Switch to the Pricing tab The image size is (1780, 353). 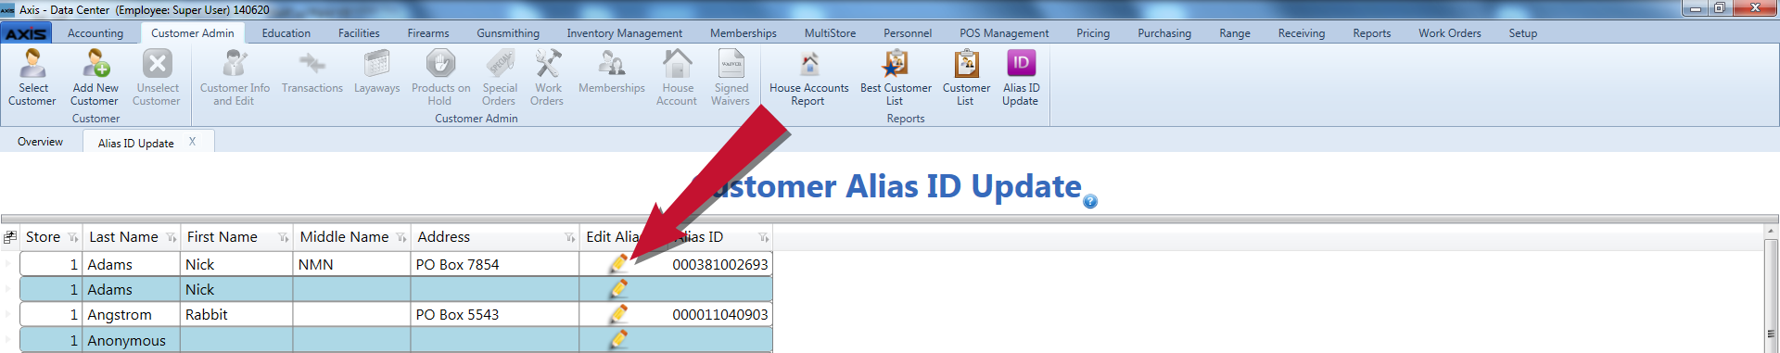click(1093, 33)
